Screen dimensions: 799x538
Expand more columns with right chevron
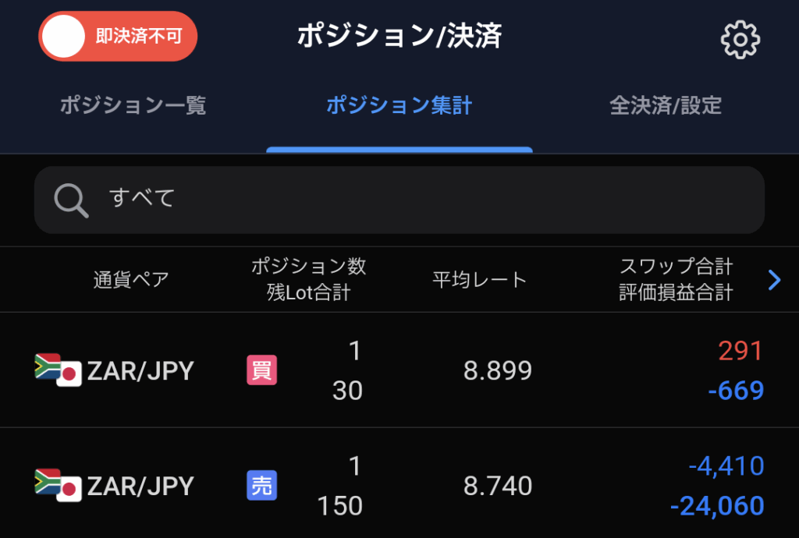(x=774, y=280)
